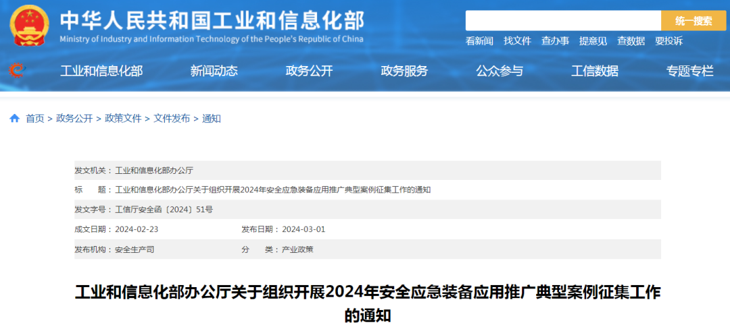Go to 通知 in the breadcrumb

click(x=212, y=119)
